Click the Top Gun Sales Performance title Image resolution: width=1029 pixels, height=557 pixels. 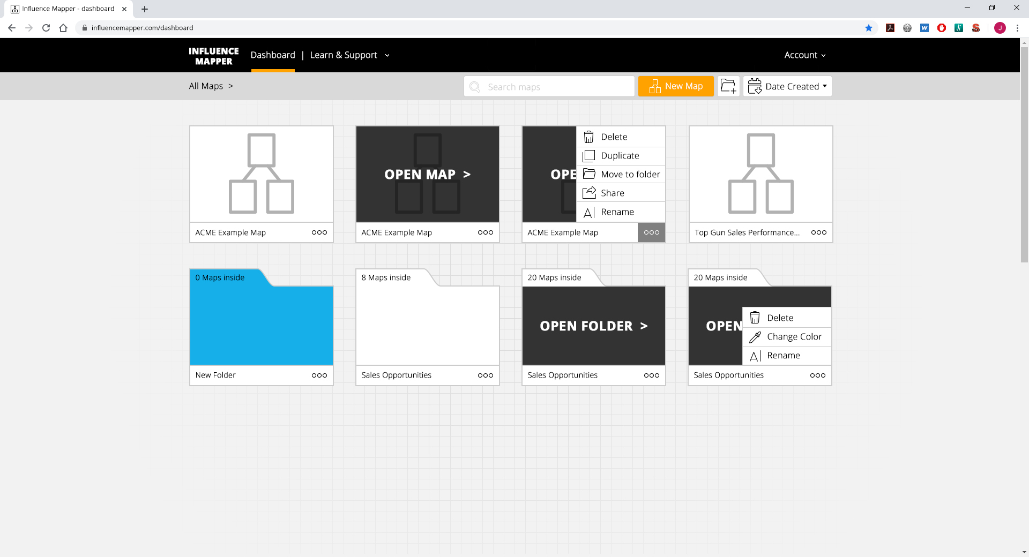coord(747,232)
